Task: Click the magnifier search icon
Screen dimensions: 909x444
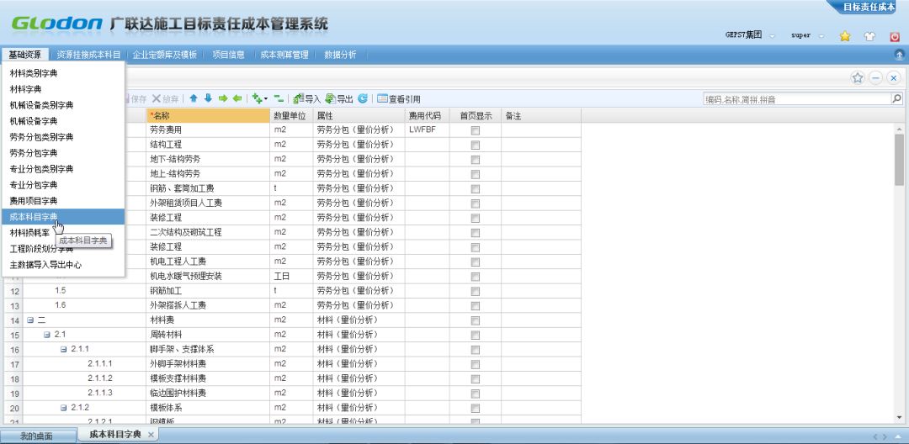Action: coord(896,99)
